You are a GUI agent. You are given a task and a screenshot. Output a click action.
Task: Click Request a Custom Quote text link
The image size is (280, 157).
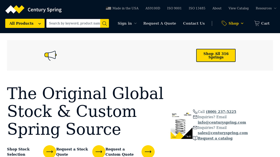tap(119, 152)
